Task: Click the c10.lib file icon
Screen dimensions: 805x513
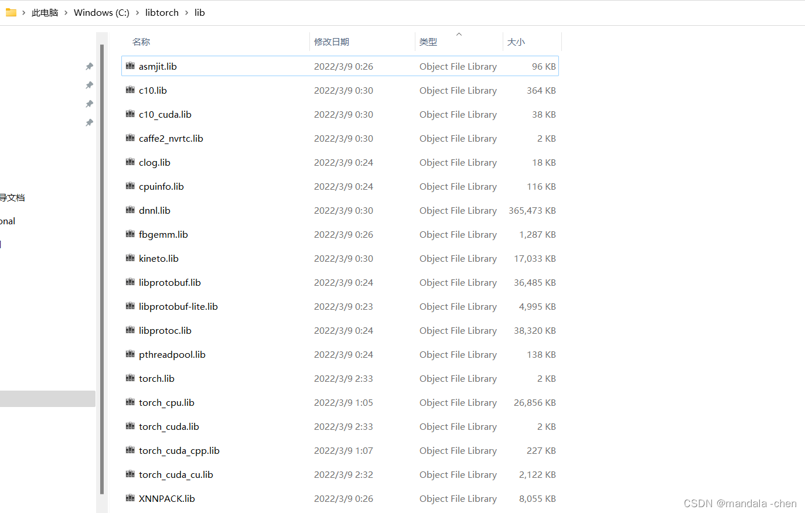Action: [x=130, y=90]
